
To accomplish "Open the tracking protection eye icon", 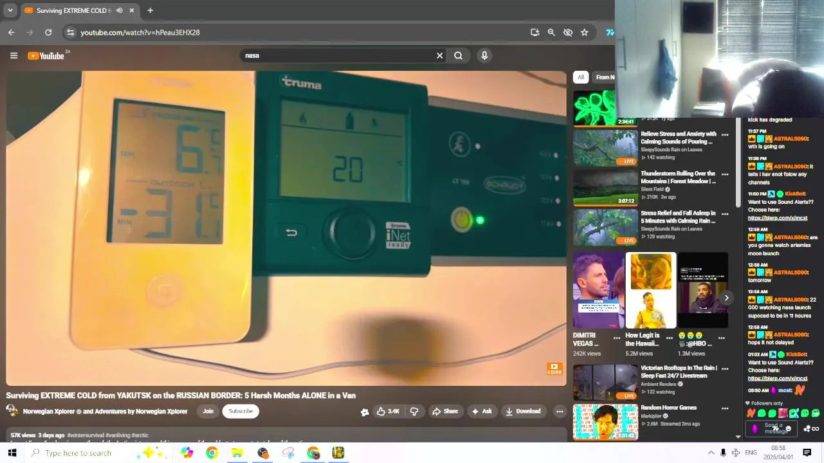I will (568, 32).
